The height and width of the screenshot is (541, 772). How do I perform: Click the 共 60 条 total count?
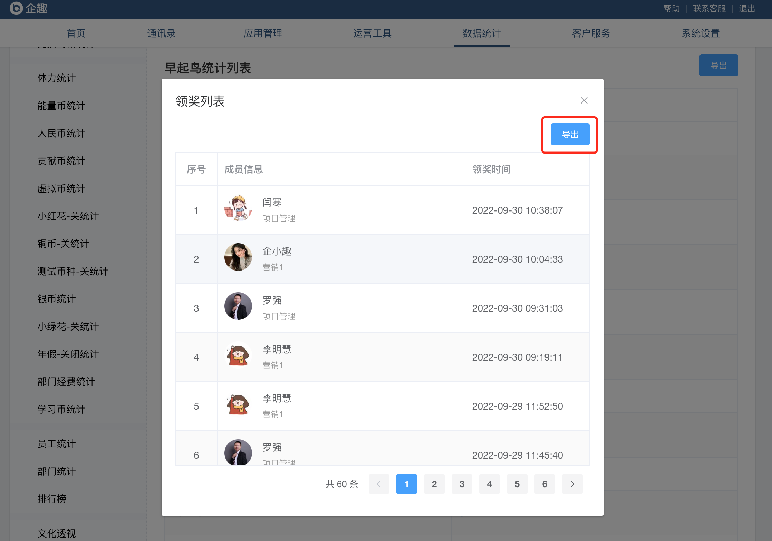pyautogui.click(x=342, y=484)
